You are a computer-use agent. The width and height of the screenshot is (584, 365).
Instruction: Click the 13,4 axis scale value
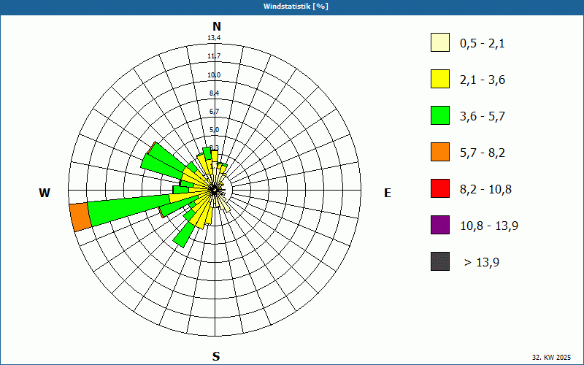(214, 38)
